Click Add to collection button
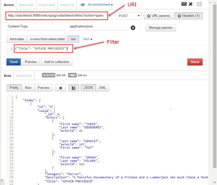Viewport: 217px width, 185px height. point(57,62)
